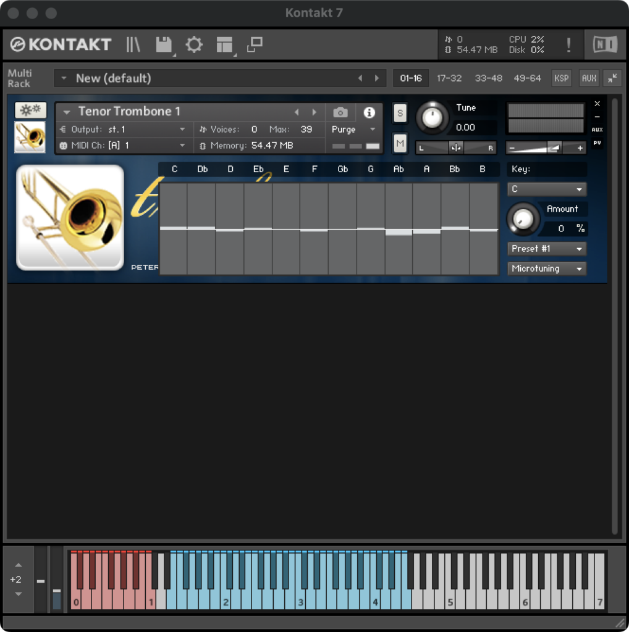Shift keyboard octave up arrow
Image resolution: width=629 pixels, height=632 pixels.
18,565
